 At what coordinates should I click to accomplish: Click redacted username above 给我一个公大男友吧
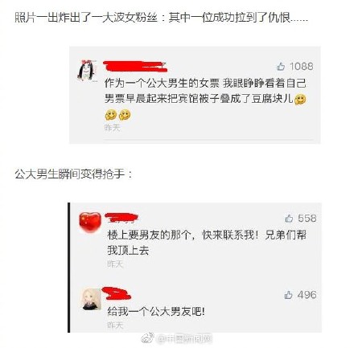click(x=117, y=293)
